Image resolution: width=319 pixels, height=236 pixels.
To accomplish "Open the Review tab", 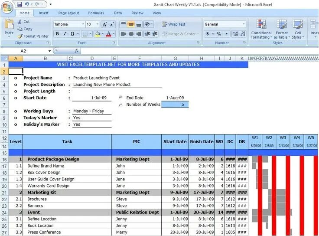I will (137, 13).
